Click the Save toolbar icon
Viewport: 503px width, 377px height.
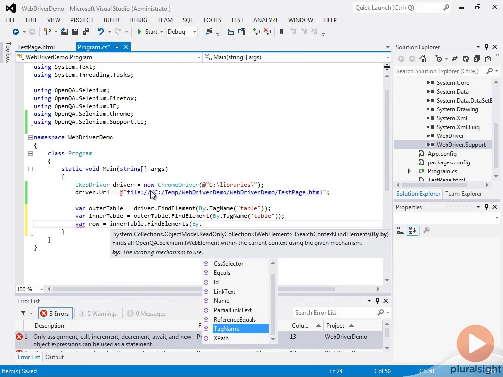tap(75, 32)
